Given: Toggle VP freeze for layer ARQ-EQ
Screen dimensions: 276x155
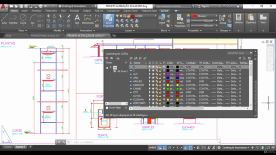Looking at the screenshot, I should click(157, 81).
